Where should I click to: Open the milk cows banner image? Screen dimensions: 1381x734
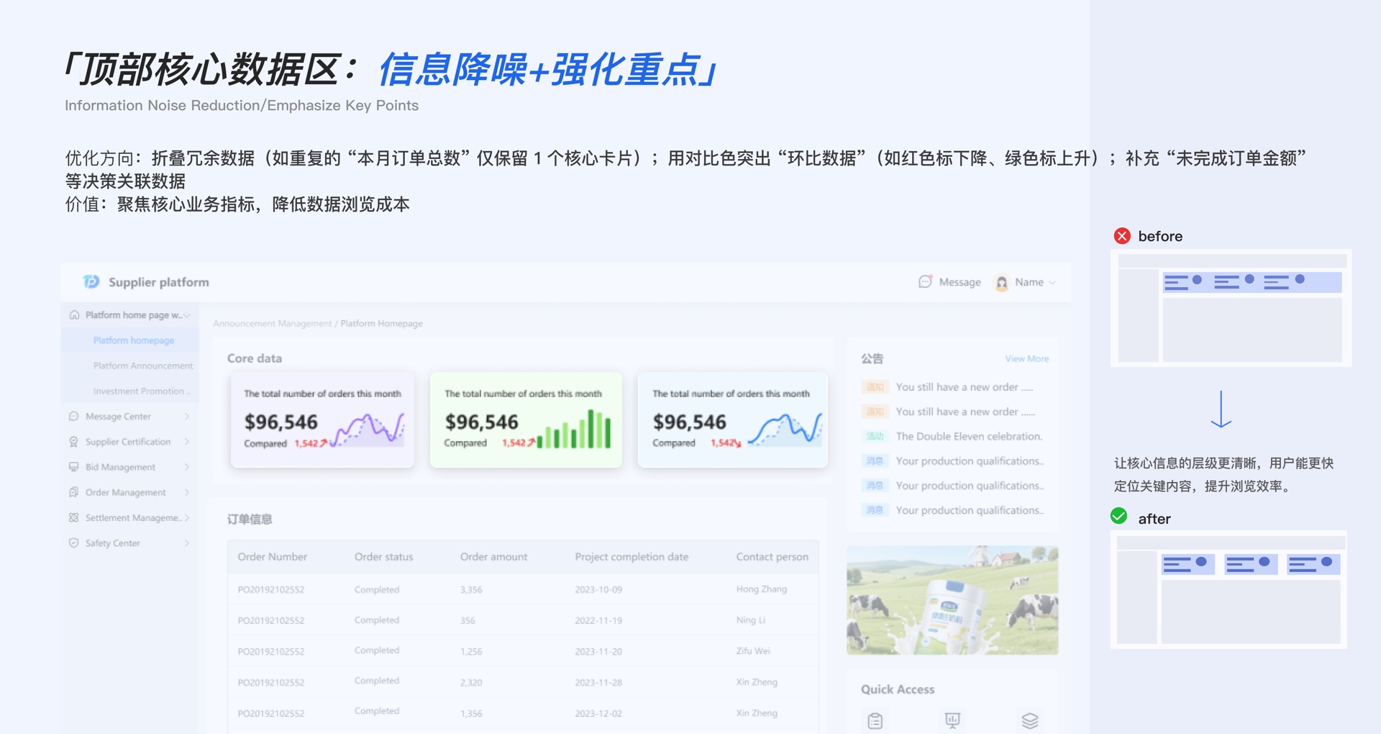tap(952, 600)
